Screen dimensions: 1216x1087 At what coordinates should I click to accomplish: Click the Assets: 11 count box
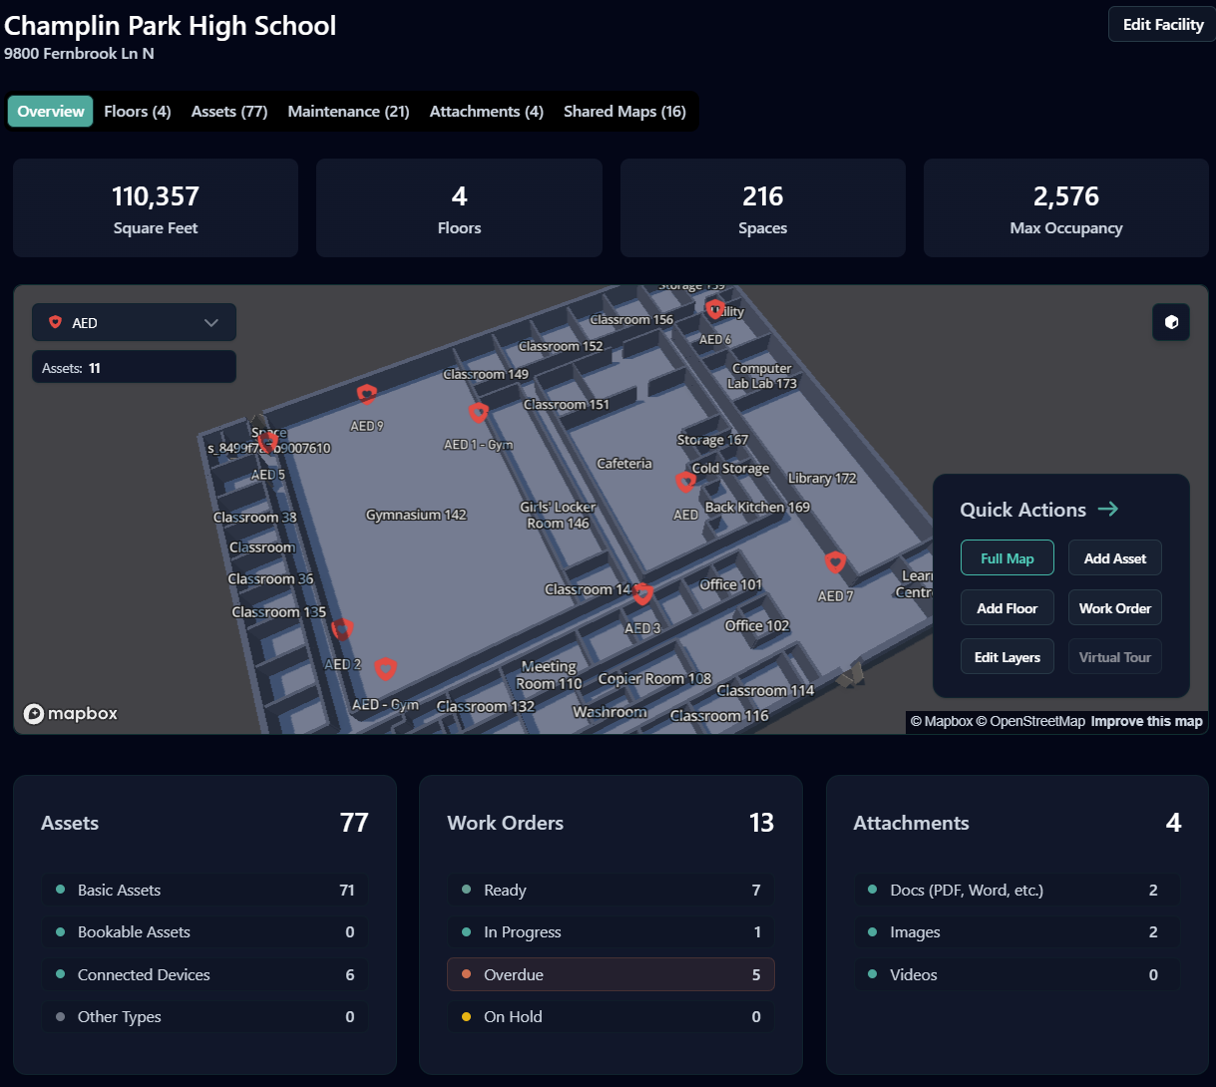coord(134,367)
